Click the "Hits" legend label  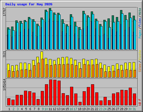pyautogui.click(x=140, y=11)
